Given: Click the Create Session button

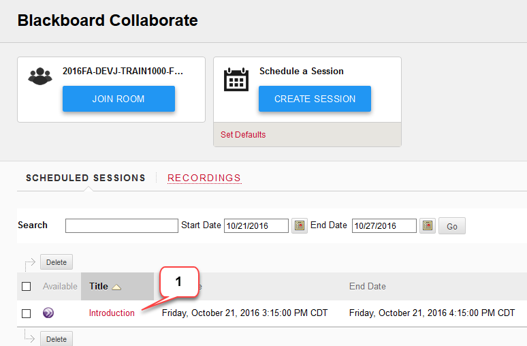Looking at the screenshot, I should 315,99.
